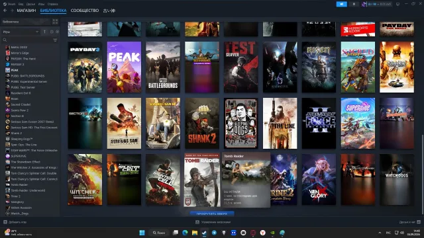Screen dimensions: 424x238
Task: Click the ПРОКРУТИТЬ ВВЕРХ button
Action: (x=212, y=214)
